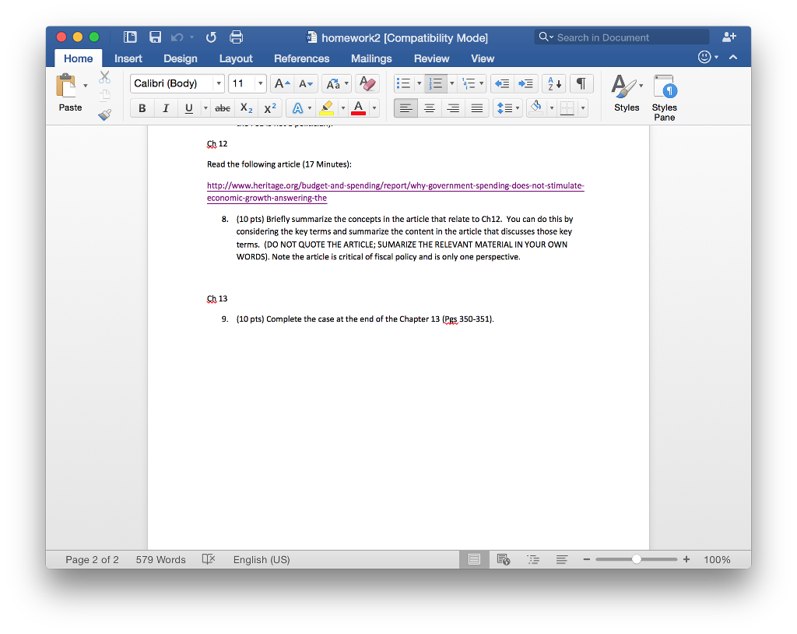Click the Print icon in title bar

coord(236,37)
